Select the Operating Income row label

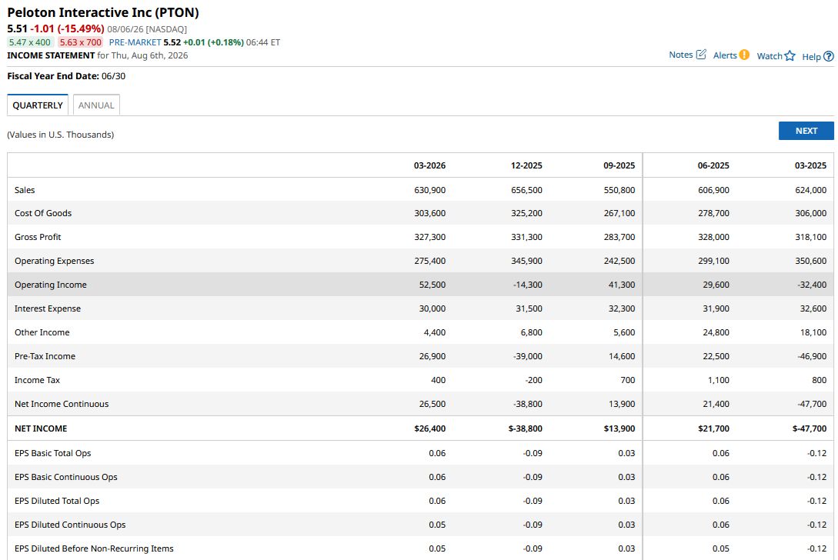[x=51, y=285]
